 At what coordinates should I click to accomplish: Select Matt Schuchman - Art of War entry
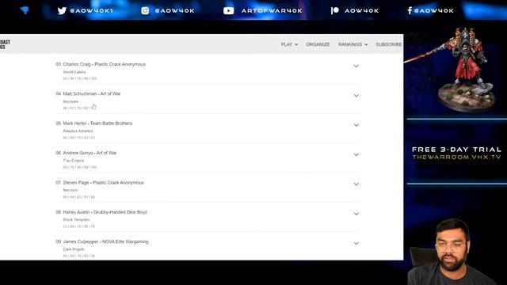coord(92,93)
